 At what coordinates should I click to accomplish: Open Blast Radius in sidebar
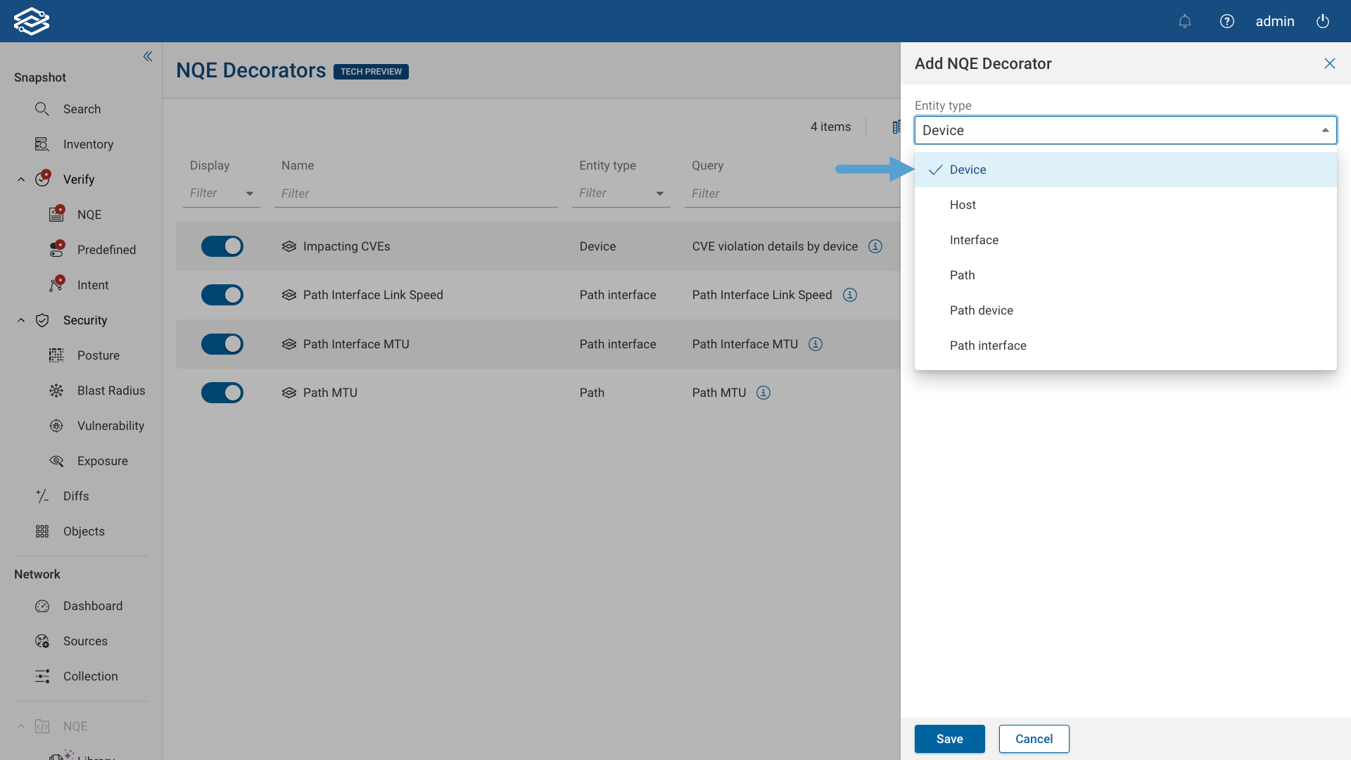(x=111, y=391)
